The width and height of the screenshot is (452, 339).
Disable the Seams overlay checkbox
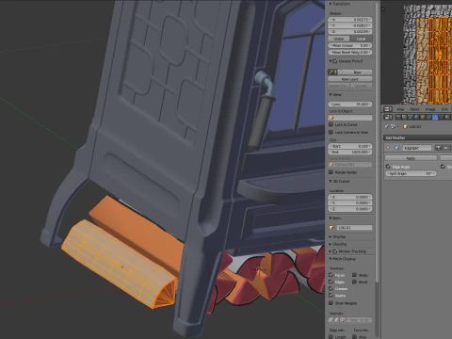point(331,296)
